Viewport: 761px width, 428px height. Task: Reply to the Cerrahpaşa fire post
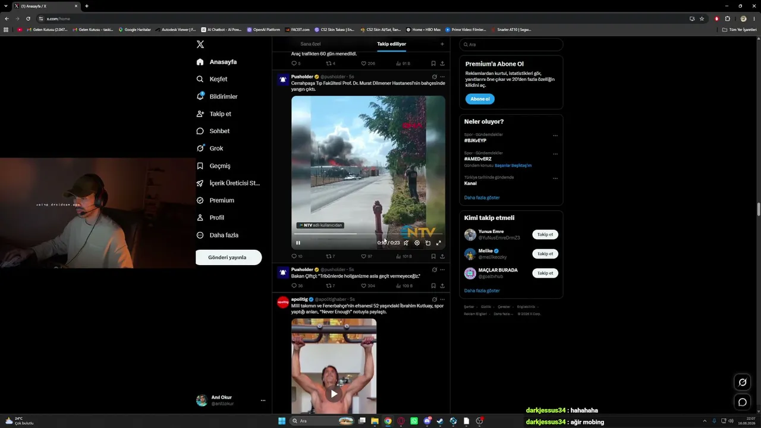click(x=297, y=256)
